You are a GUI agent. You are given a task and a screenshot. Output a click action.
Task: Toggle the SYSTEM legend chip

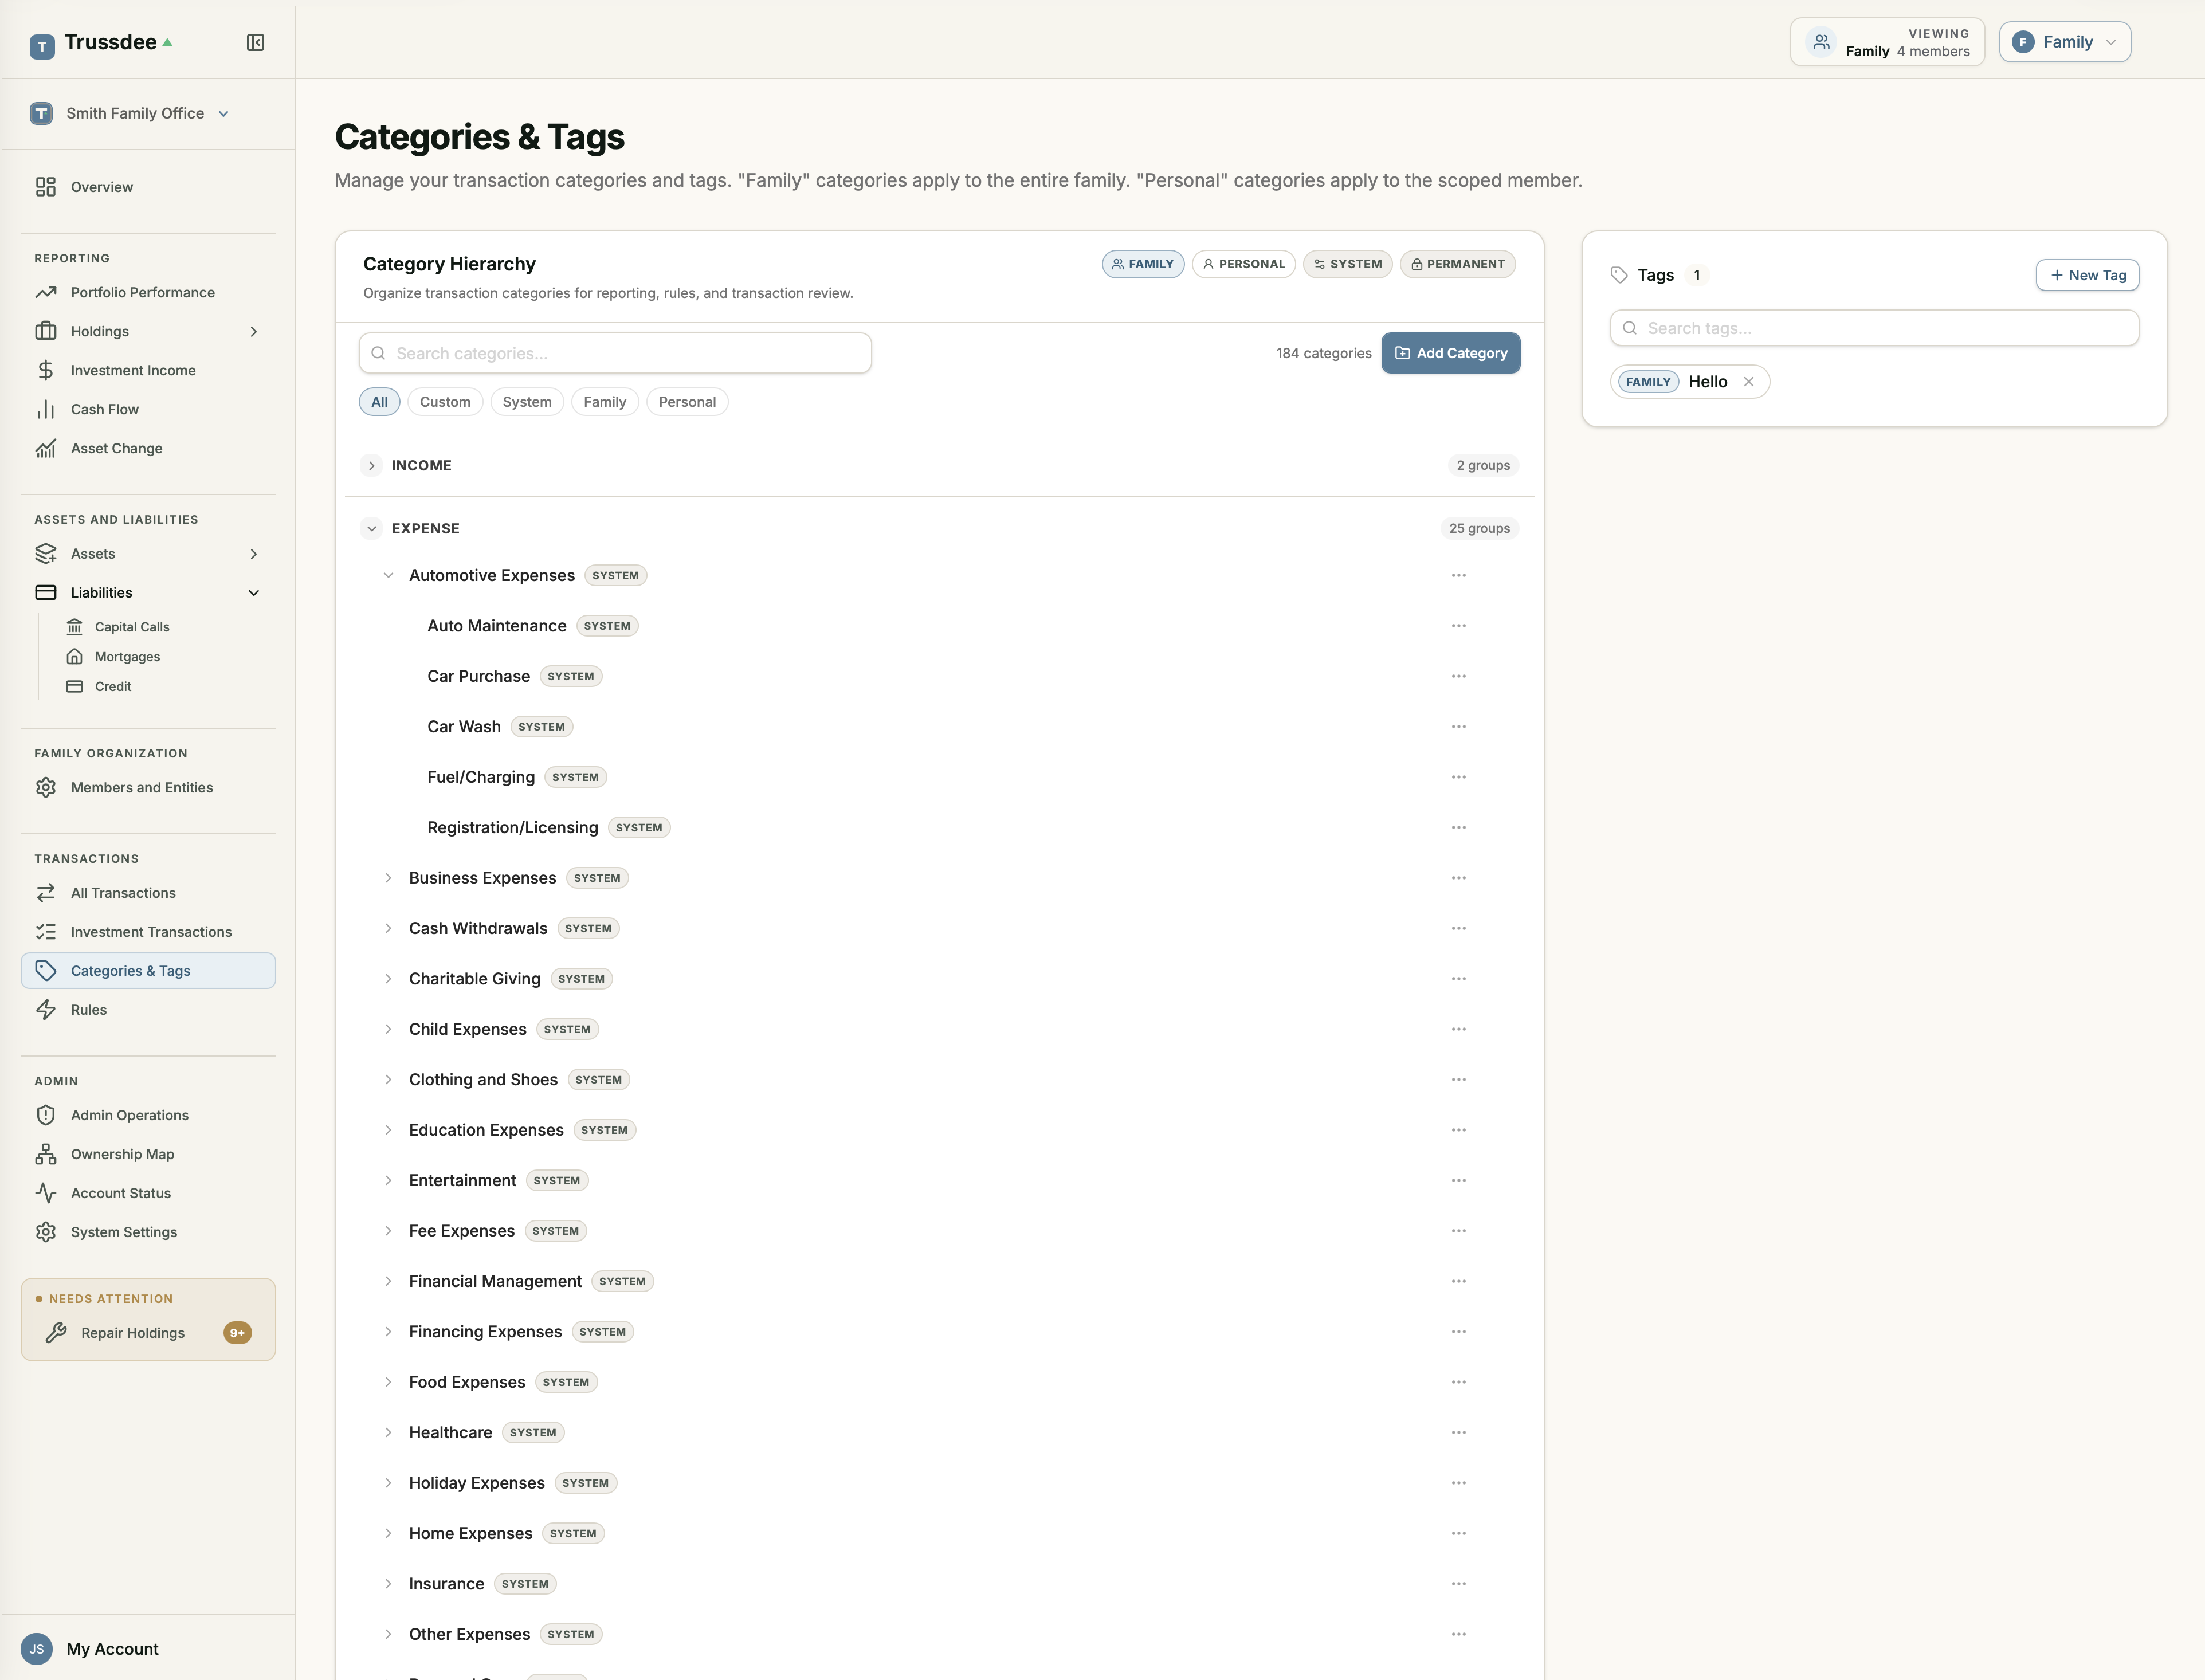(x=1347, y=264)
